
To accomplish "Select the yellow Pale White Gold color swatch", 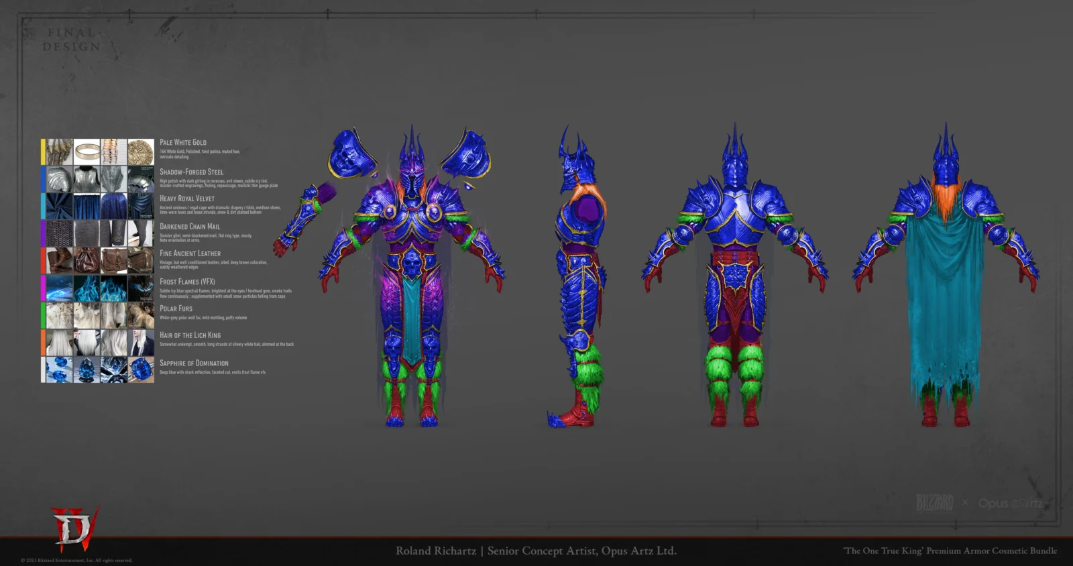I will 43,152.
